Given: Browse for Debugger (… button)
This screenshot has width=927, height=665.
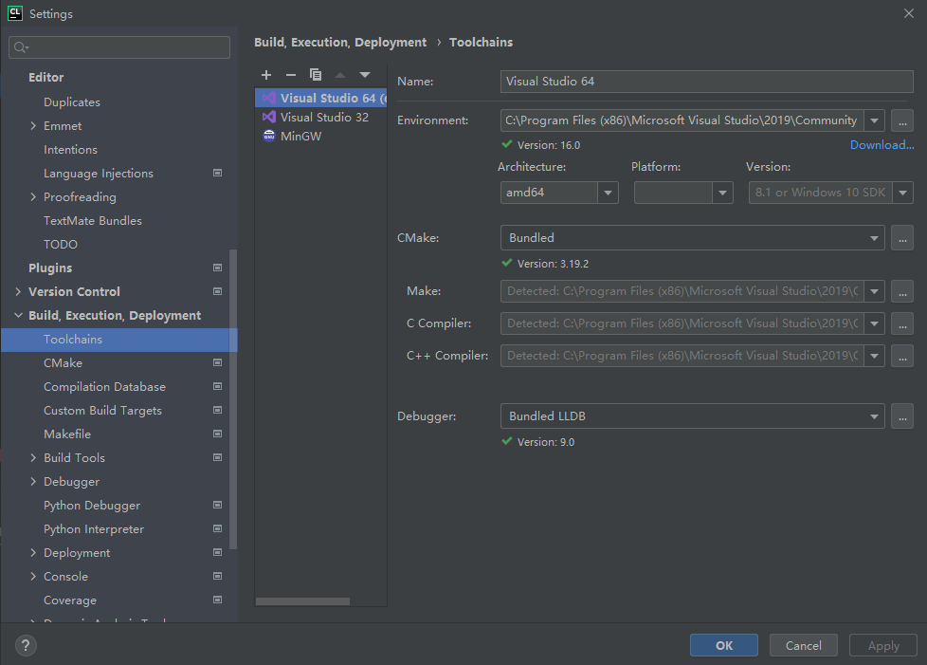Looking at the screenshot, I should coord(902,416).
